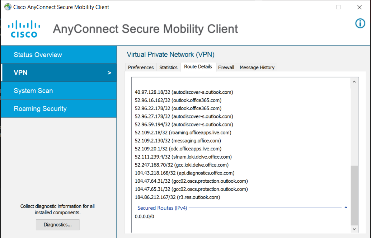
Task: Select the 104.43.218.168/32 api.diagnostics route
Action: coord(184,173)
